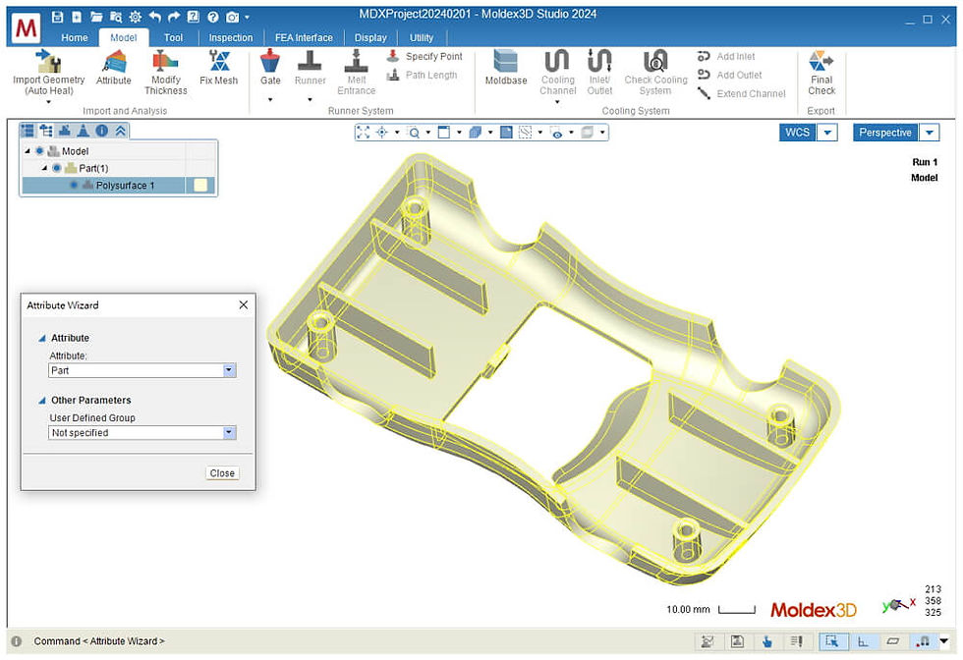The width and height of the screenshot is (963, 660).
Task: Open the Inspection ribbon tab
Action: (x=231, y=37)
